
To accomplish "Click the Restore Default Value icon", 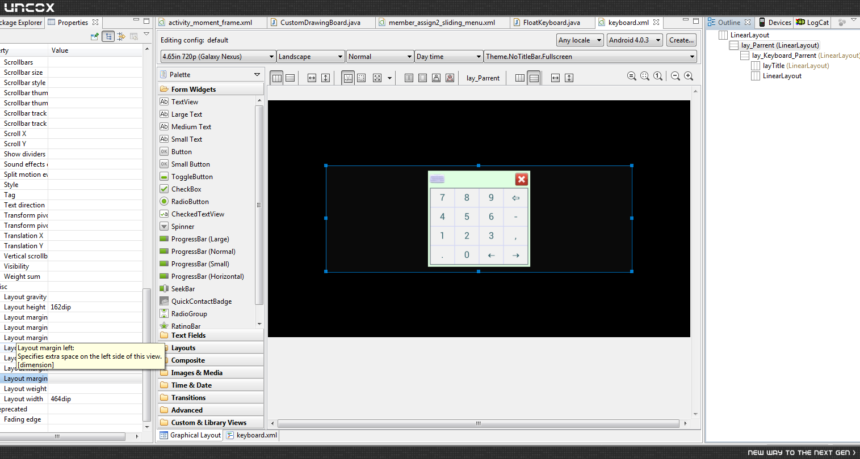I will coord(134,36).
